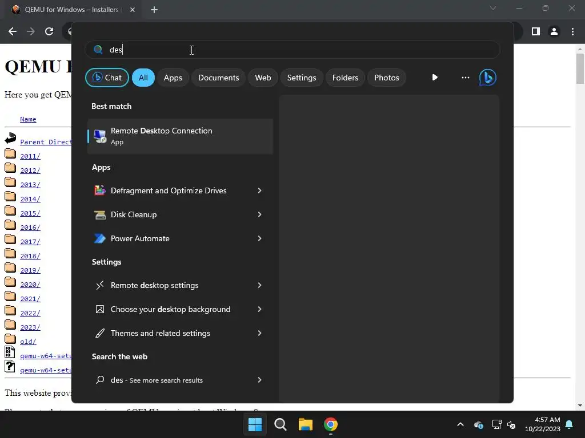Open the 2017/ folder link
This screenshot has height=438, width=585.
30,241
